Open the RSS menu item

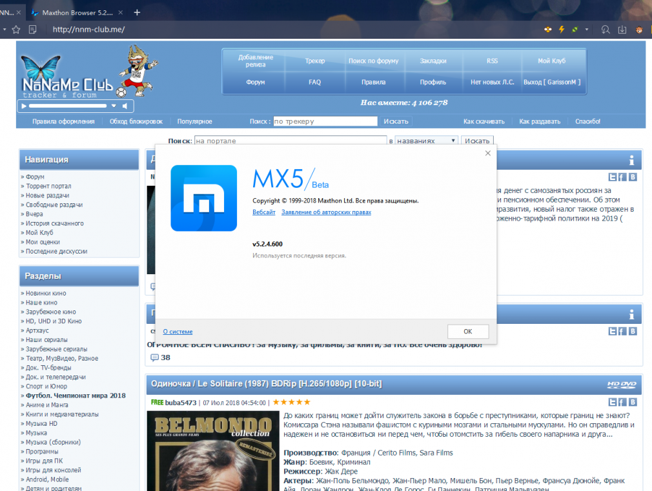click(x=492, y=61)
